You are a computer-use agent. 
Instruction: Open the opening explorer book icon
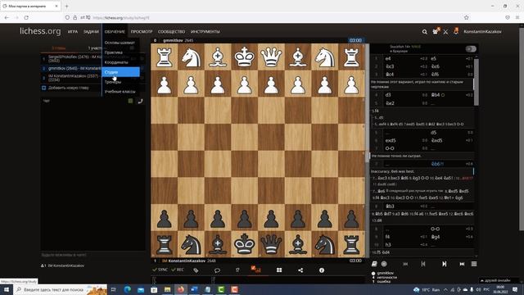[x=374, y=264]
